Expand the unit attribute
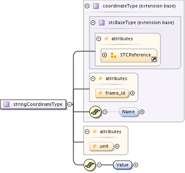Viewport: 185px width, 173px height. [x=117, y=146]
